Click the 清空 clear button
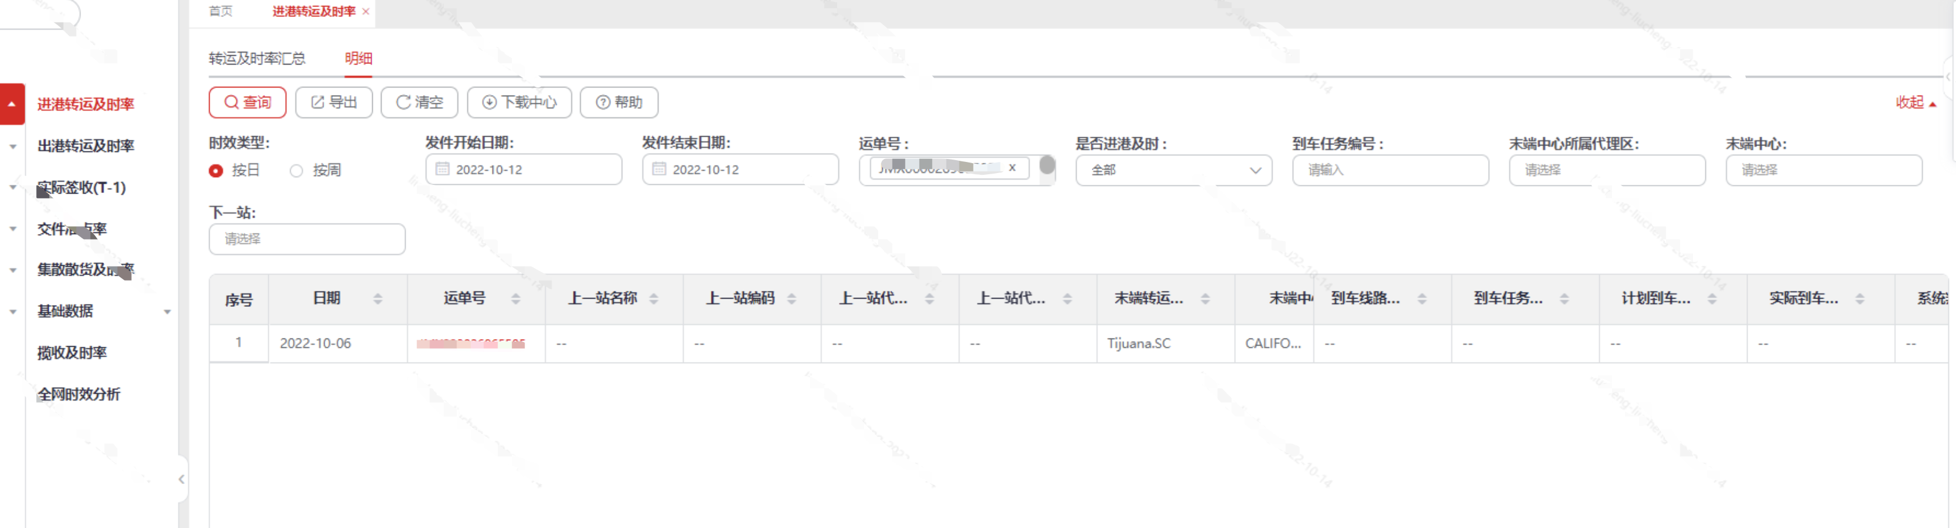The image size is (1956, 528). pos(419,103)
